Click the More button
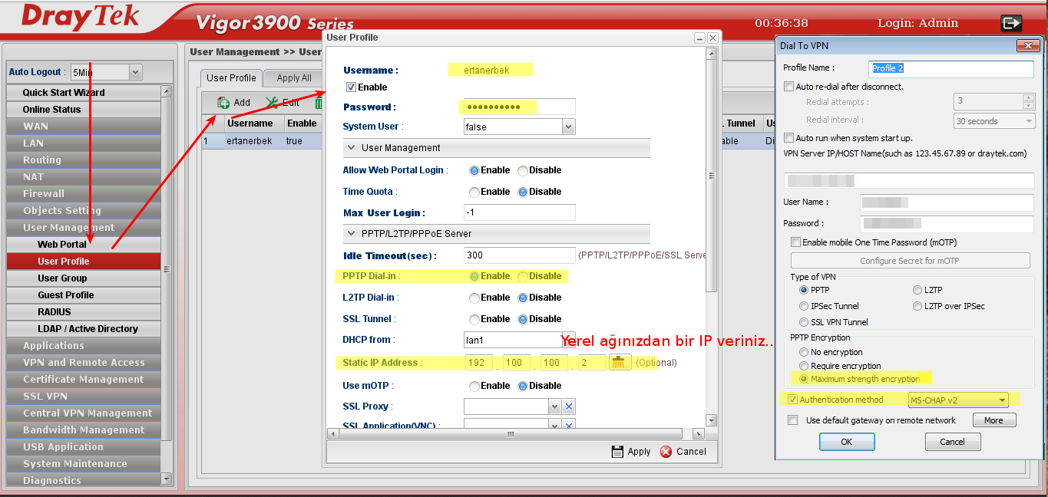The image size is (1048, 497). pyautogui.click(x=993, y=420)
